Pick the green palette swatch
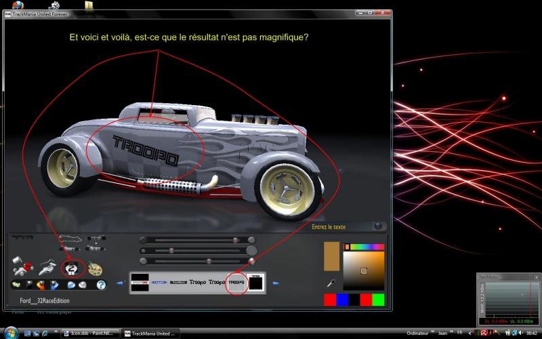Image resolution: width=542 pixels, height=339 pixels. point(378,300)
